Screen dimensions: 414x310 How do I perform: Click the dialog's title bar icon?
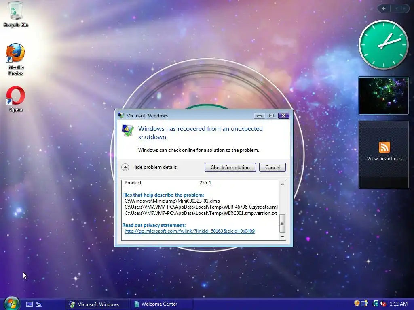coord(121,115)
